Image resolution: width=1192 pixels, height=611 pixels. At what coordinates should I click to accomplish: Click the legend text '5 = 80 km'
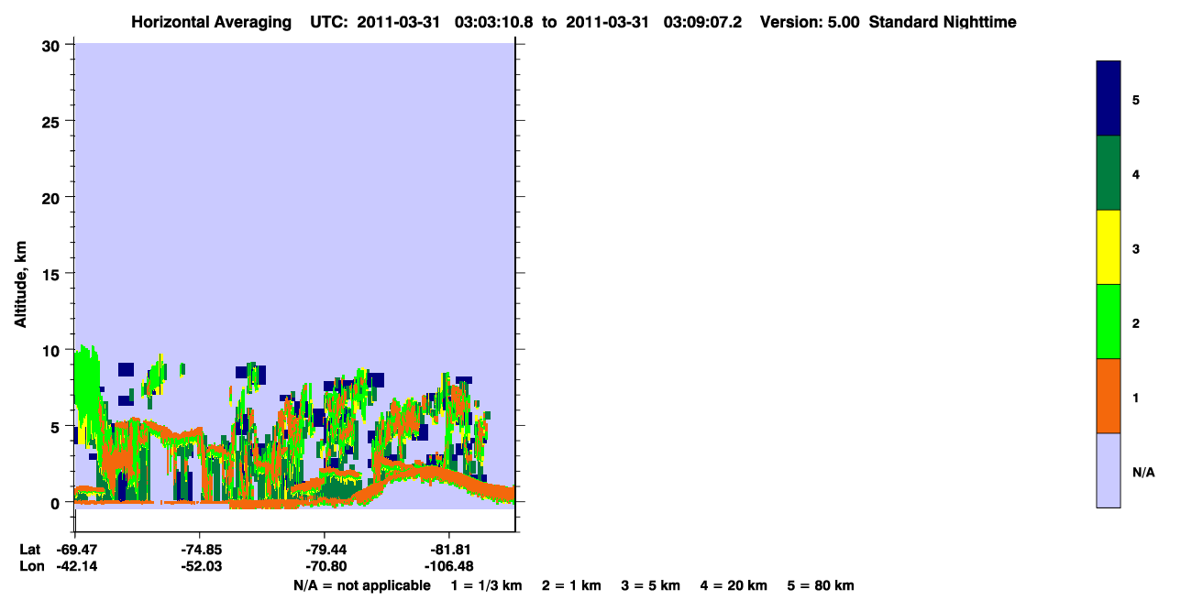(x=821, y=586)
